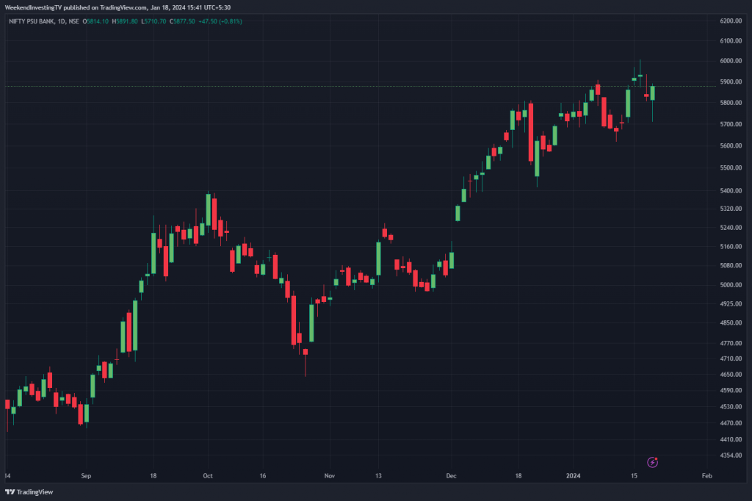Image resolution: width=752 pixels, height=501 pixels.
Task: Click the Oct label on time axis
Action: [208, 476]
